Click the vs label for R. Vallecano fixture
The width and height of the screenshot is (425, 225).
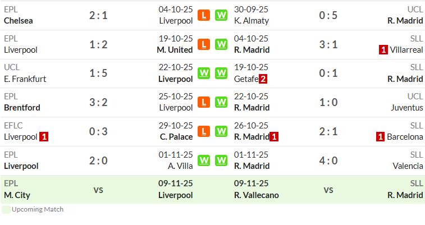pyautogui.click(x=328, y=190)
